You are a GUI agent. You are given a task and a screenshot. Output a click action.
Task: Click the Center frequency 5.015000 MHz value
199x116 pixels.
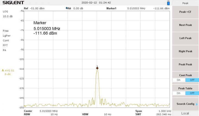pos(48,111)
